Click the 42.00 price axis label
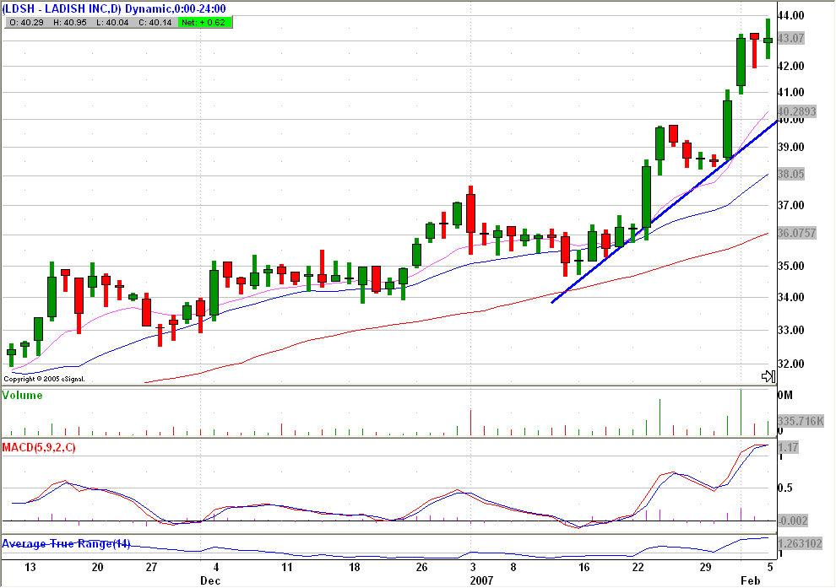The image size is (836, 588). click(x=790, y=66)
